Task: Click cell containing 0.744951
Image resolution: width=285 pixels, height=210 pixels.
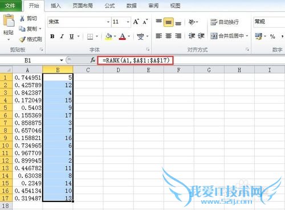Action: coord(27,77)
